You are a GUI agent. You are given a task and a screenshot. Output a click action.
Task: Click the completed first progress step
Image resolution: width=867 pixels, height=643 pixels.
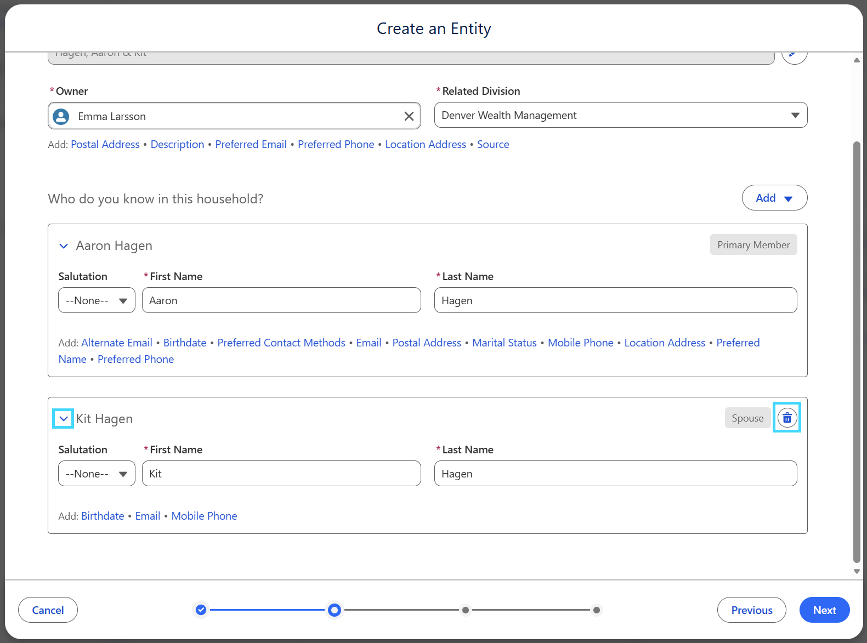(201, 610)
